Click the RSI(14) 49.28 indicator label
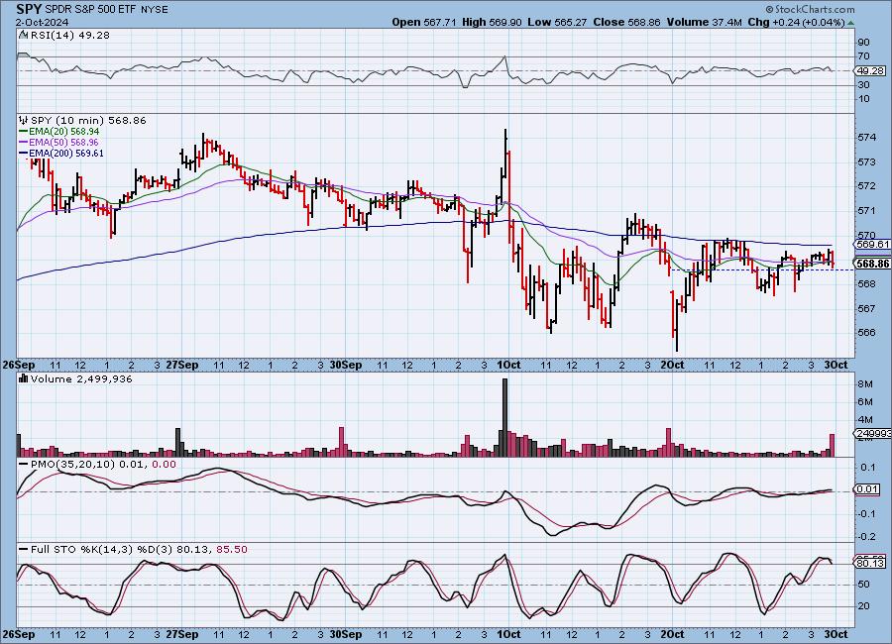Screen dimensions: 892x644 tap(70, 35)
